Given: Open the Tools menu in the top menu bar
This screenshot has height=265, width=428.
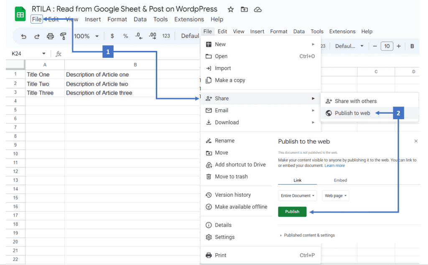Looking at the screenshot, I should point(160,19).
